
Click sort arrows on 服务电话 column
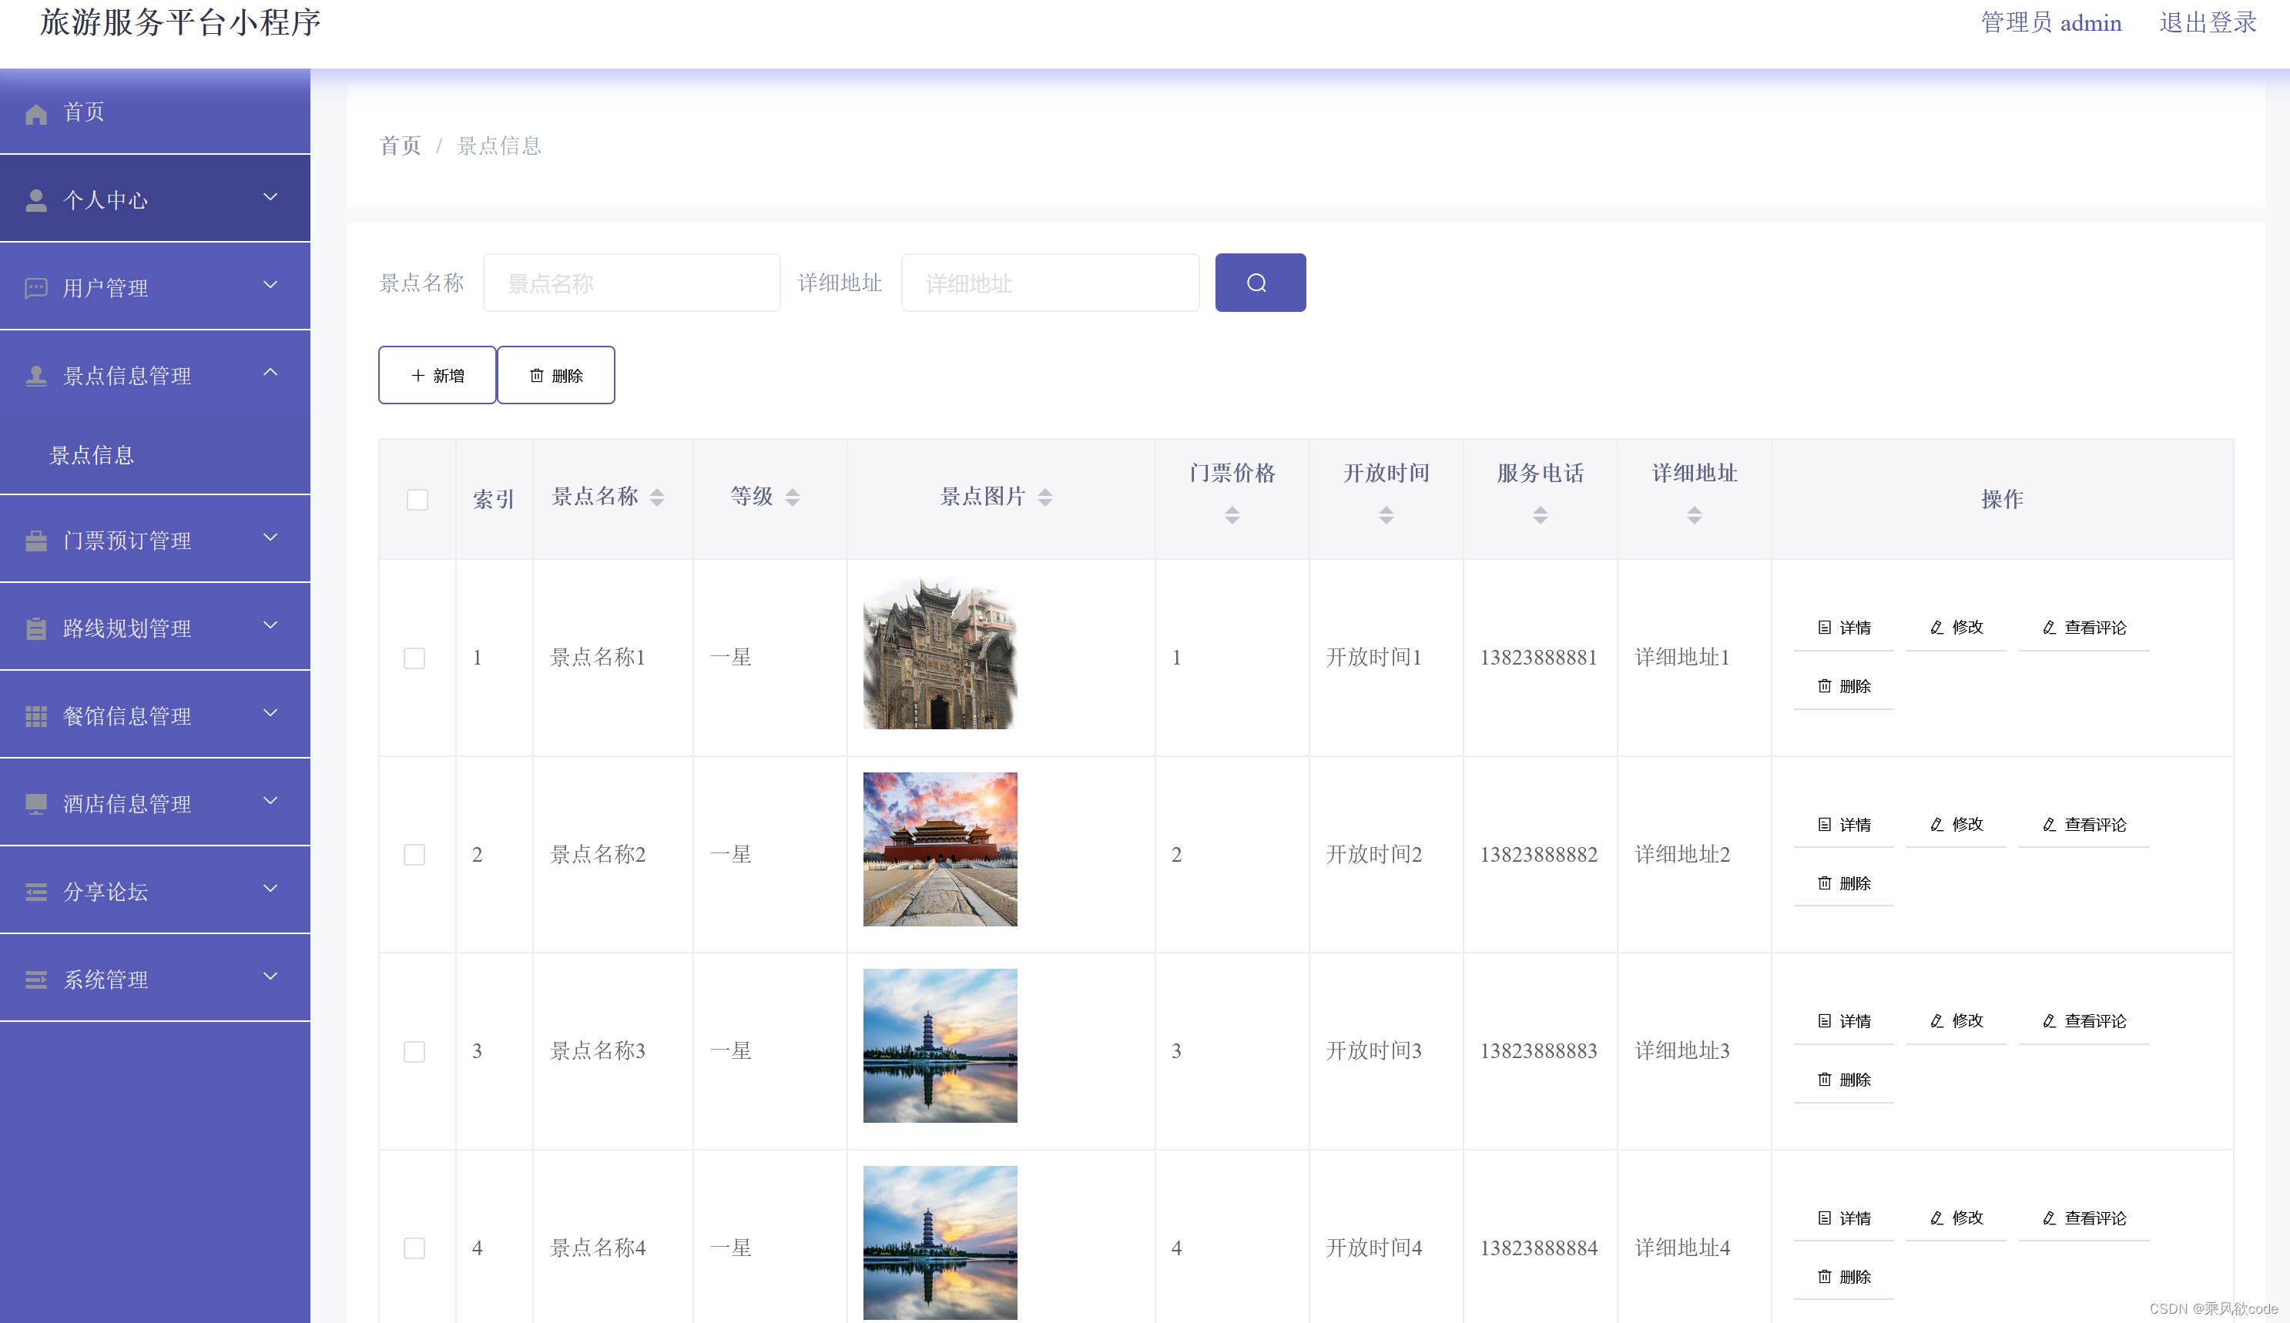click(x=1540, y=515)
